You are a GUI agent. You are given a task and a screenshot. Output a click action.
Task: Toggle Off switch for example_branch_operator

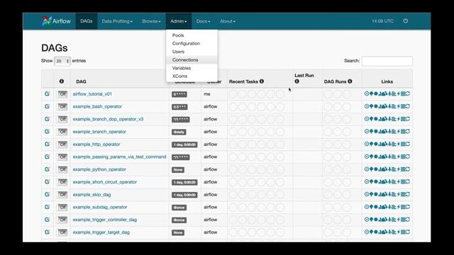tap(62, 132)
